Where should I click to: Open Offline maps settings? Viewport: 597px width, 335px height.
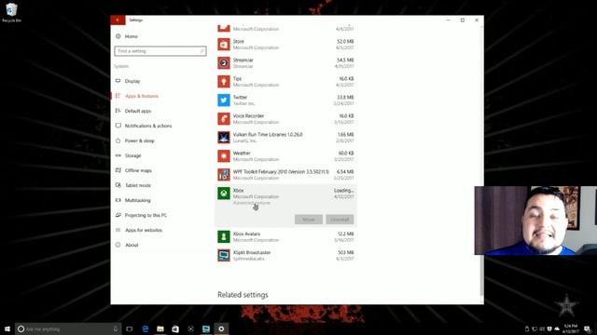coord(138,170)
